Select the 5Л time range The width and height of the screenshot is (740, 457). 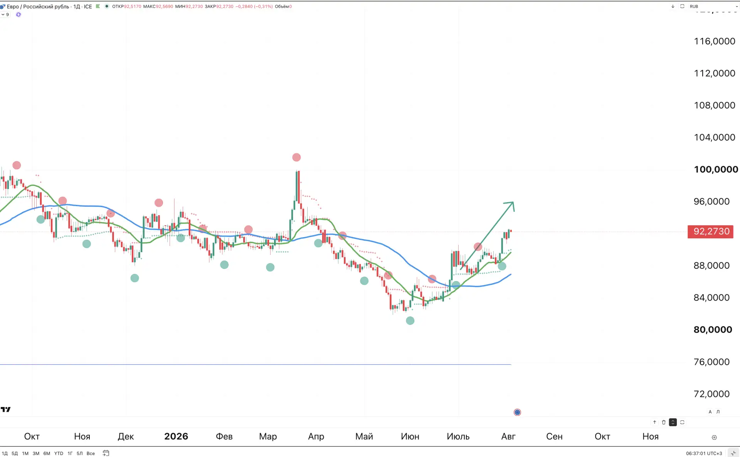tap(79, 454)
